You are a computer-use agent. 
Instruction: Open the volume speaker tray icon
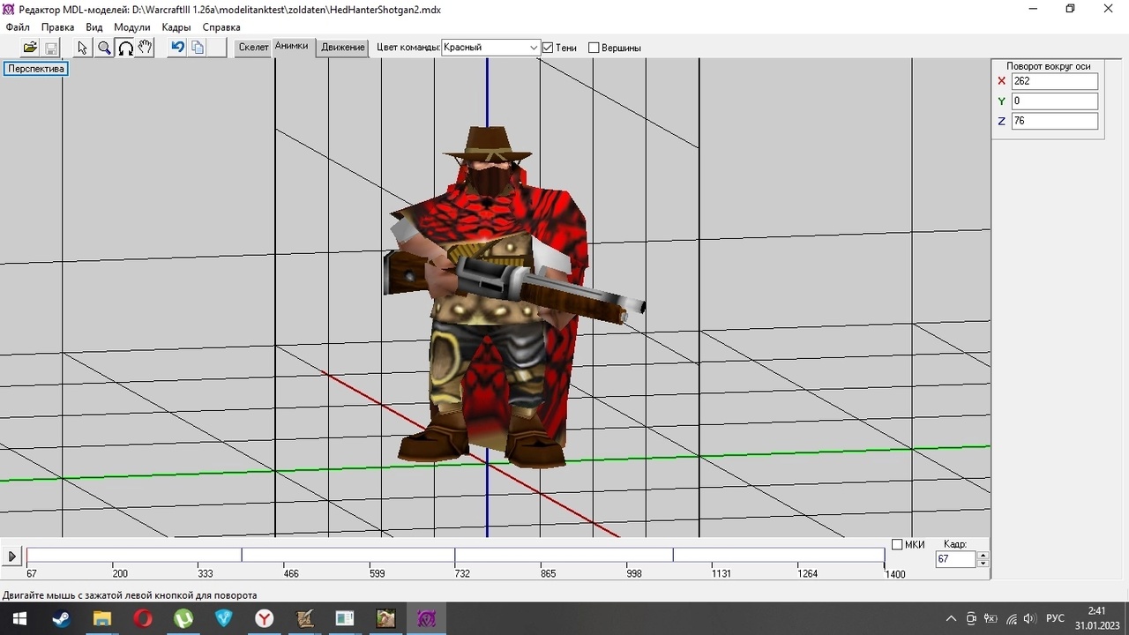click(x=1029, y=618)
